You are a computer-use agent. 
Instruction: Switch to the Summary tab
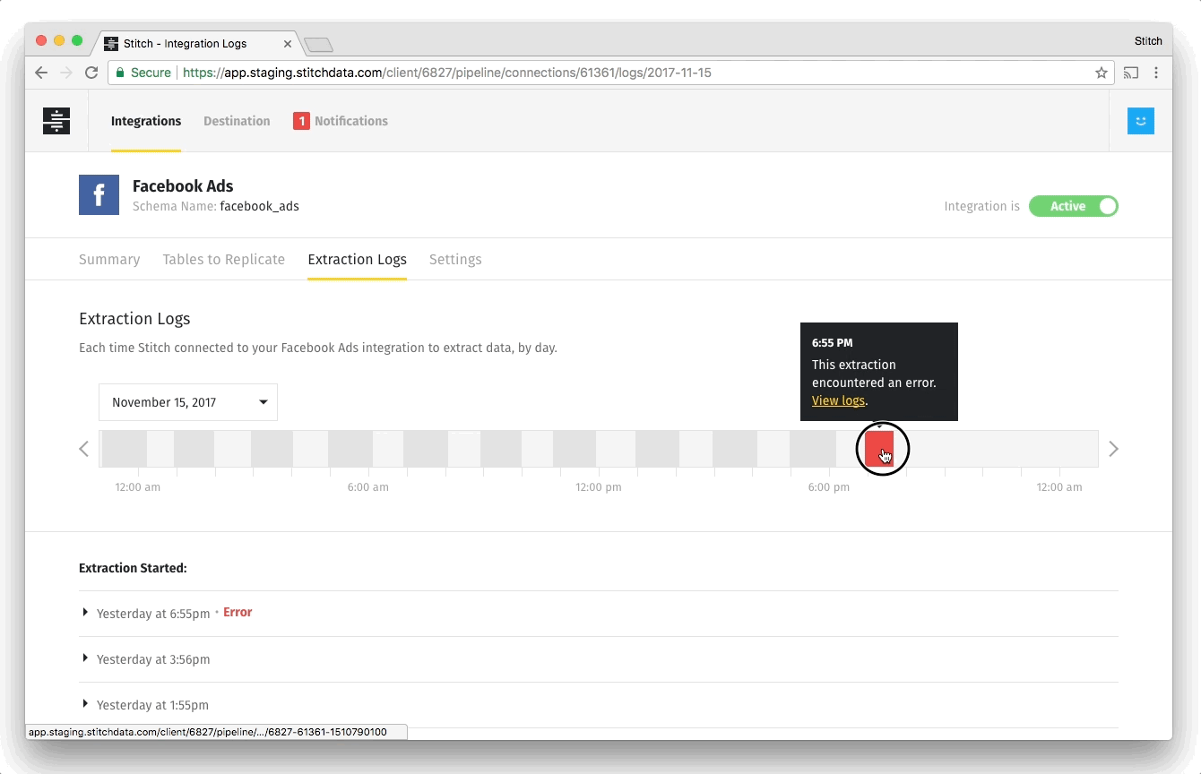(109, 260)
